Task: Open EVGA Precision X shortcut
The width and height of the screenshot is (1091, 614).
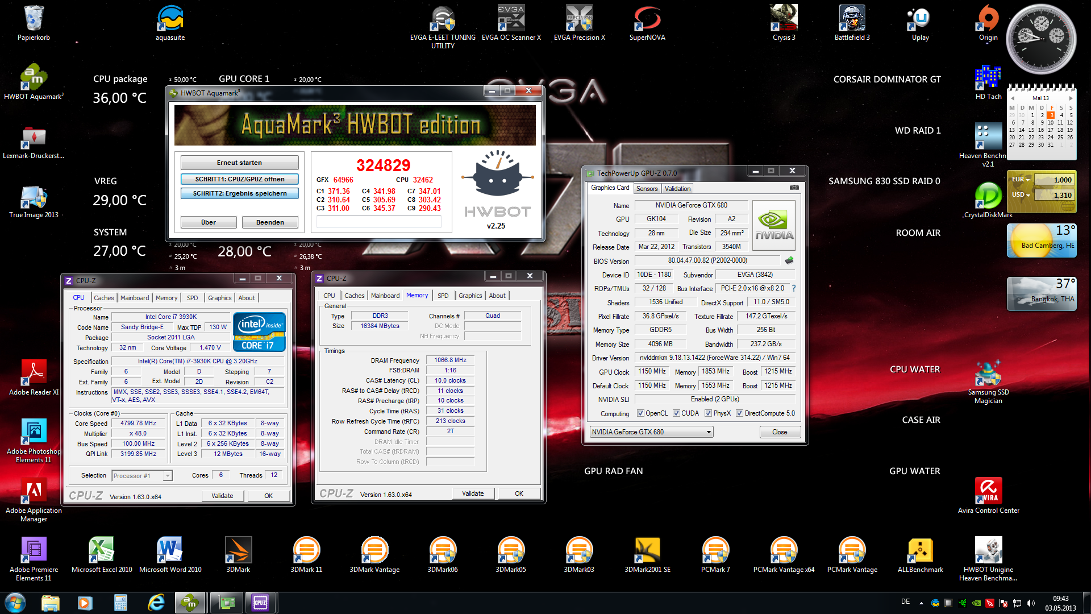Action: click(x=579, y=23)
